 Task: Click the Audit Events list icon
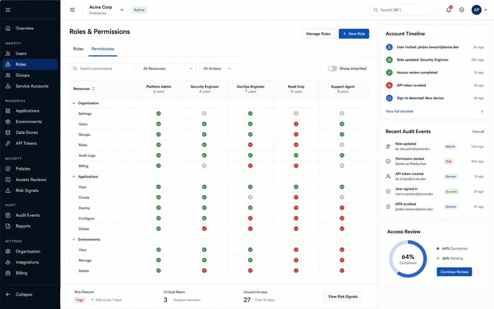coord(8,215)
